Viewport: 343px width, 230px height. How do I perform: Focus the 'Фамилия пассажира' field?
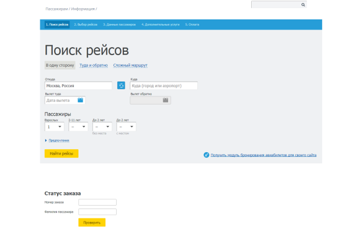click(x=98, y=212)
